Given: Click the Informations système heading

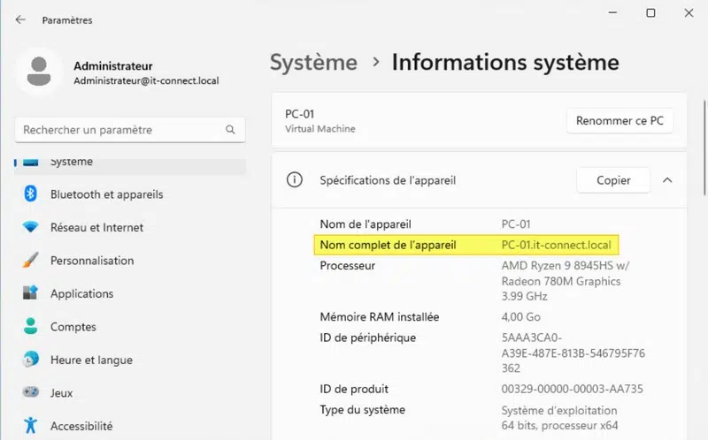Looking at the screenshot, I should pyautogui.click(x=505, y=62).
